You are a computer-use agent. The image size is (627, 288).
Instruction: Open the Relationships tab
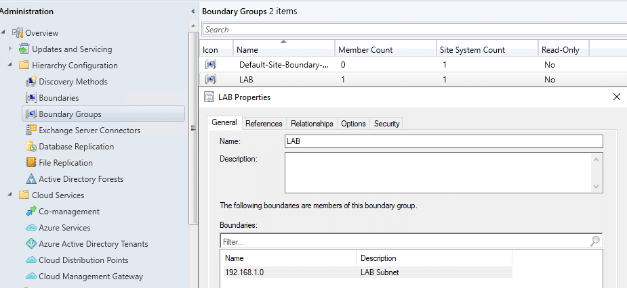point(312,124)
